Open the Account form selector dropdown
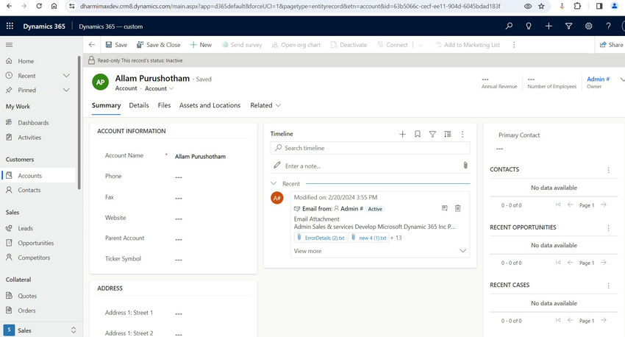The image size is (625, 337). click(160, 88)
